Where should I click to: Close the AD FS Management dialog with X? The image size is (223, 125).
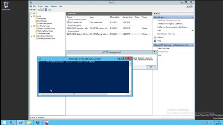(x=155, y=52)
